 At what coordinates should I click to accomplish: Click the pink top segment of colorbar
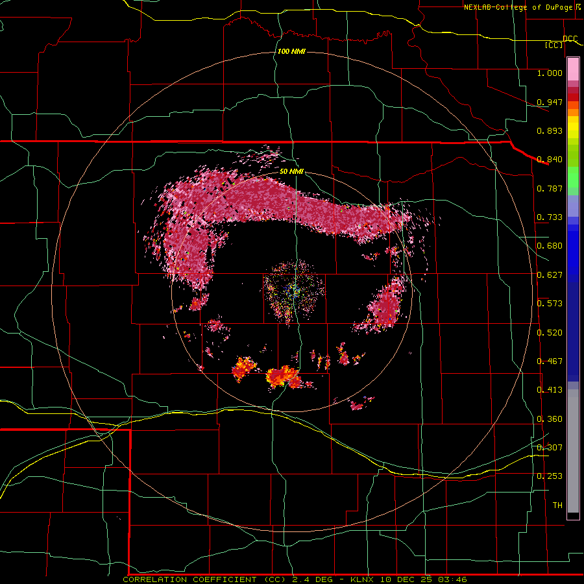pyautogui.click(x=573, y=69)
